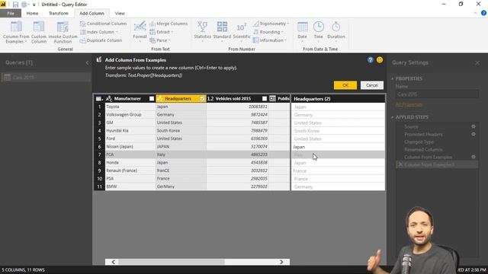
Task: Click the blue help icon in dialog header
Action: tap(371, 60)
